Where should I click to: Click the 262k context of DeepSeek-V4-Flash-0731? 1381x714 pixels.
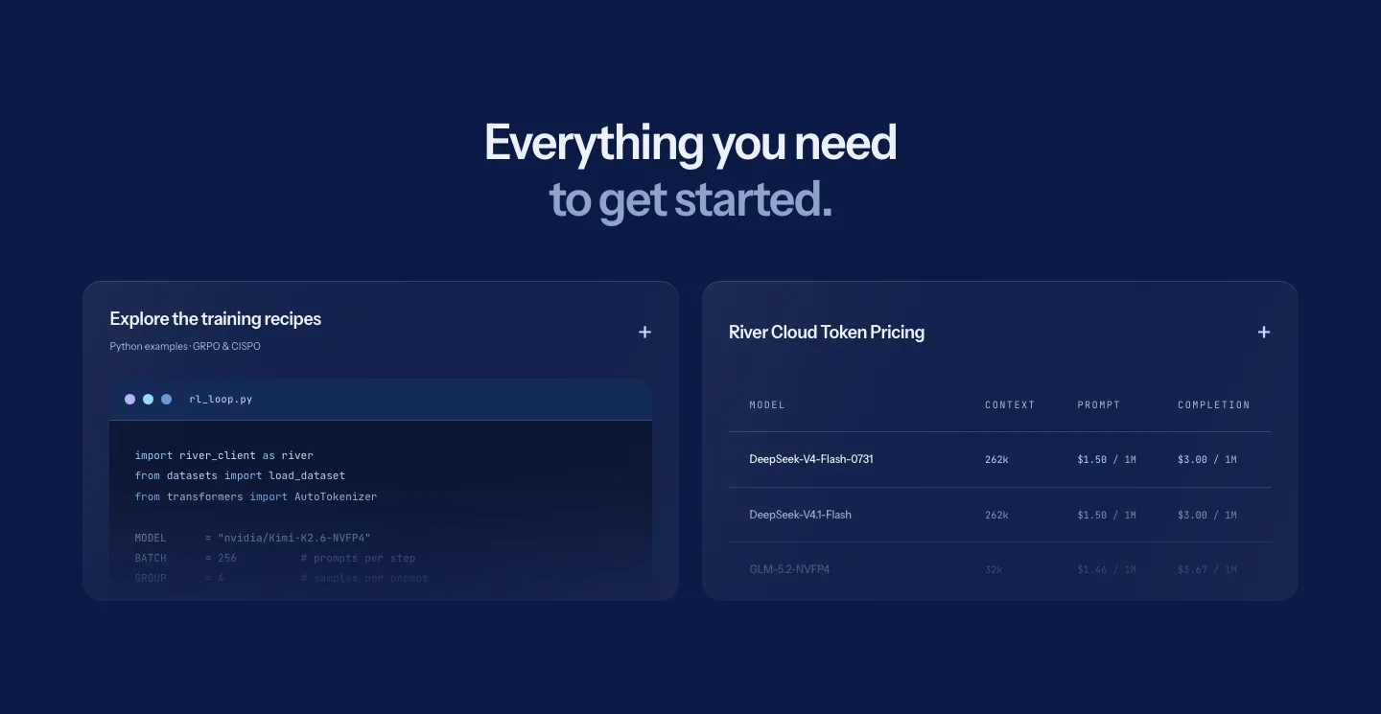pos(996,460)
